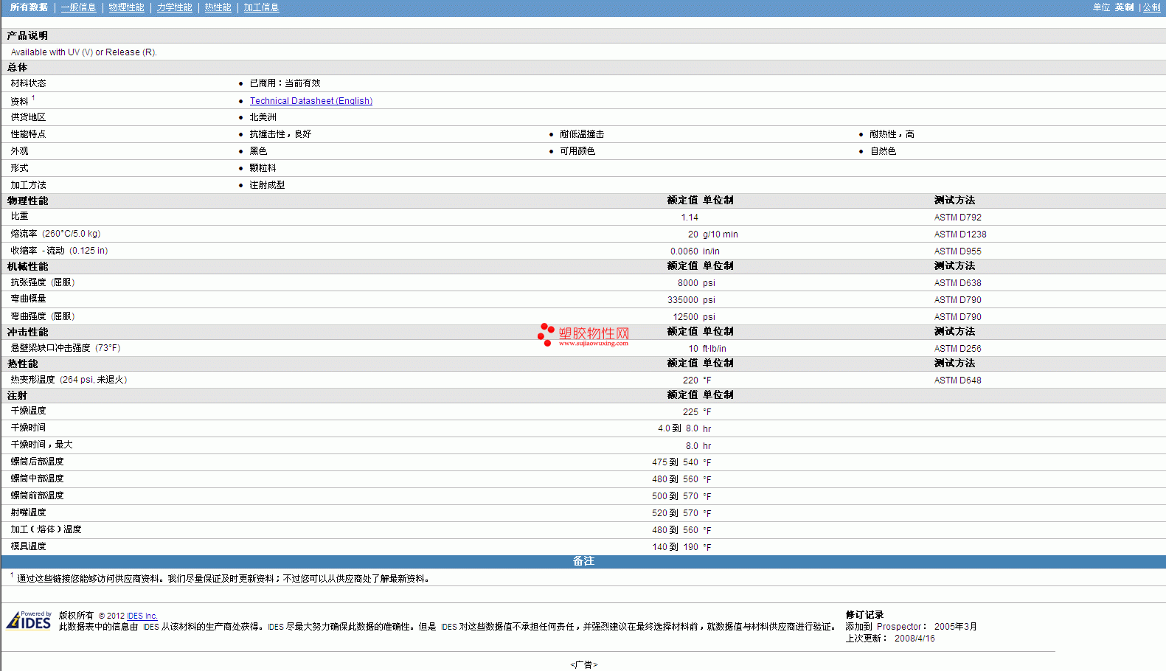The width and height of the screenshot is (1166, 671).
Task: Click the IDES Inc. copyright link
Action: [142, 616]
